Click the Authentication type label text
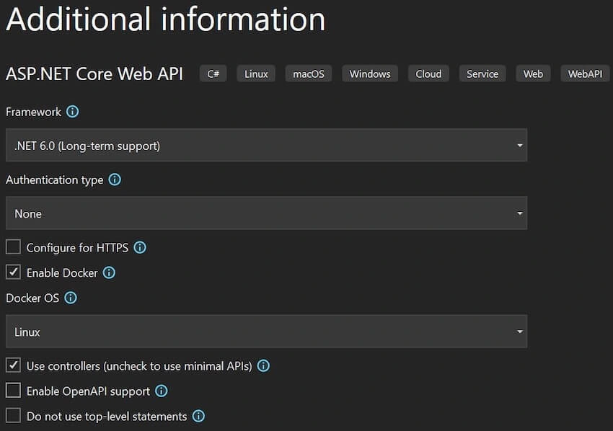Viewport: 613px width, 431px height. click(x=55, y=179)
